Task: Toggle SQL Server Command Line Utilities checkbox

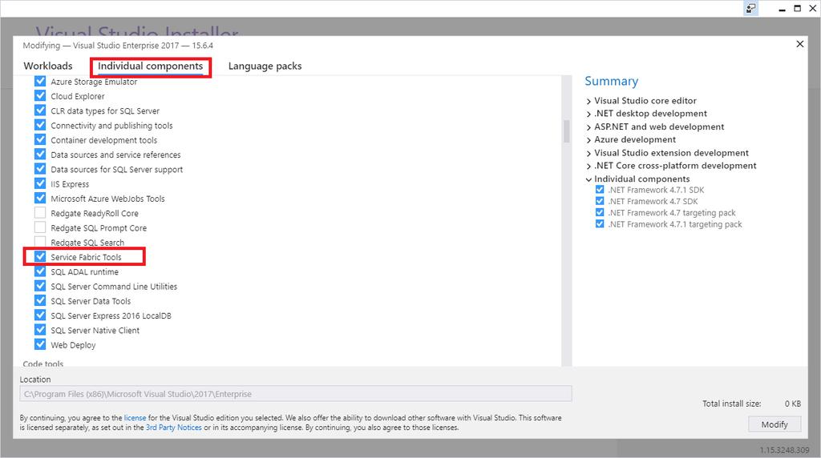Action: [x=40, y=286]
